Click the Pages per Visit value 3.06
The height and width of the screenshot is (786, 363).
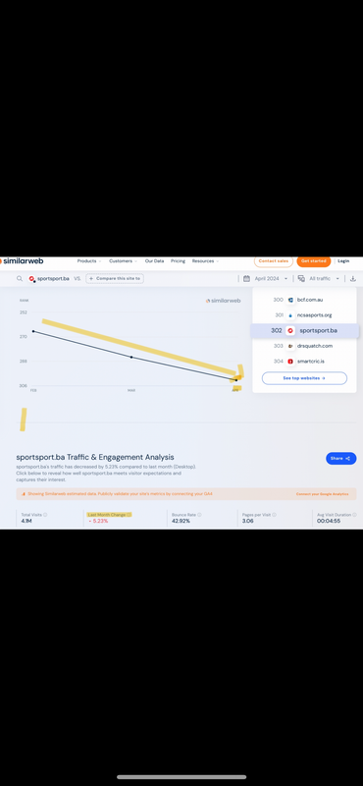coord(248,521)
